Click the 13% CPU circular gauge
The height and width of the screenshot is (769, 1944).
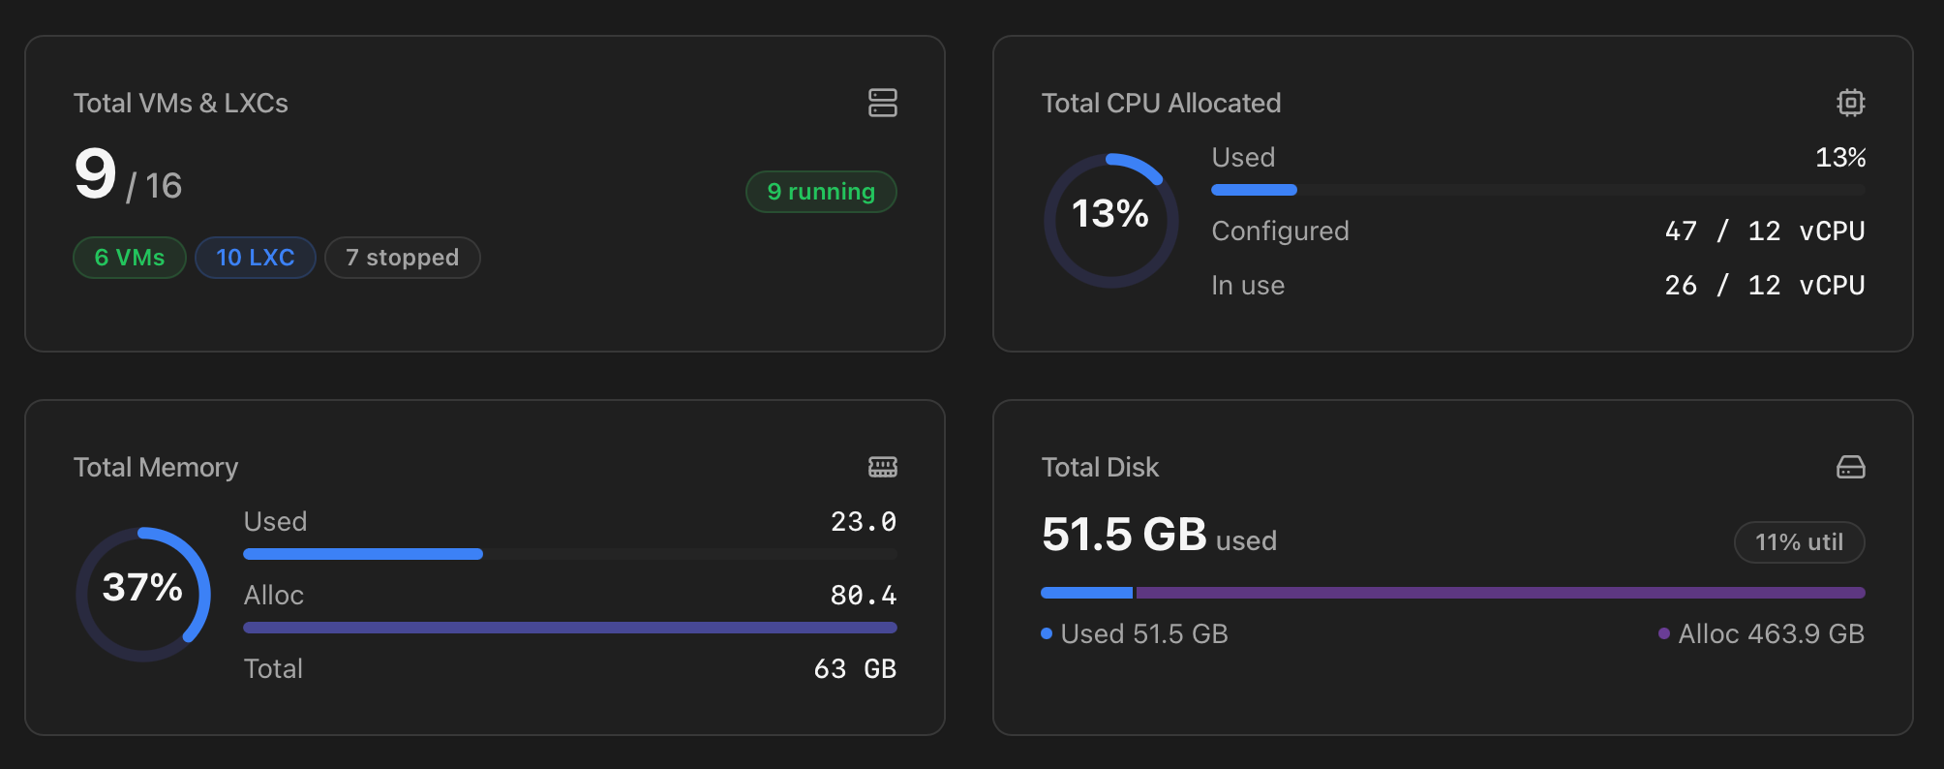tap(1110, 221)
